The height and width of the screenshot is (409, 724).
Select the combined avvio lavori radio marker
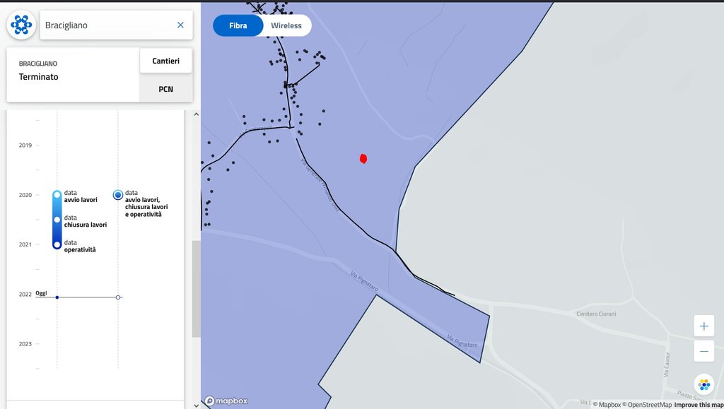(x=118, y=195)
